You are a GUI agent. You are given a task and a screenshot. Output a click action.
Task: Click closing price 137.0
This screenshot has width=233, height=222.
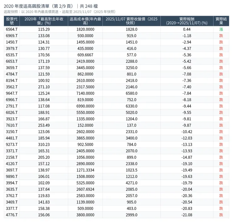click(132, 125)
